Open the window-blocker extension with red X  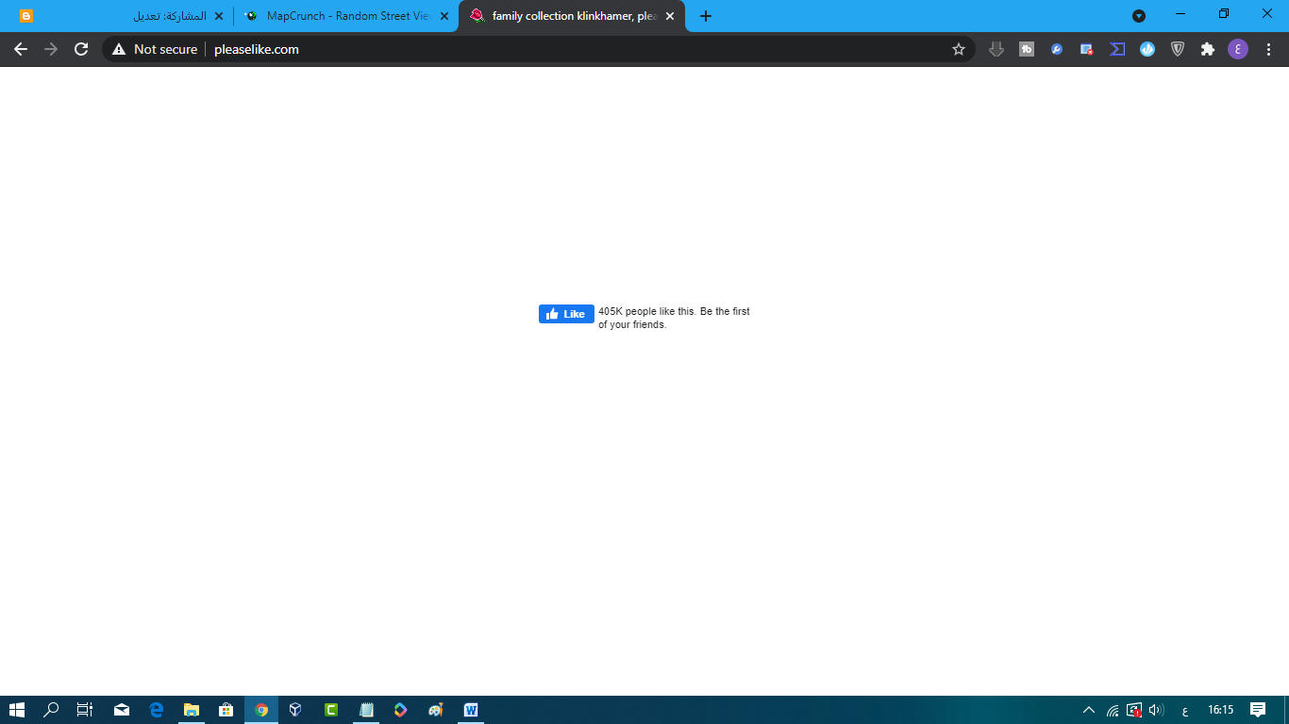click(x=1087, y=49)
